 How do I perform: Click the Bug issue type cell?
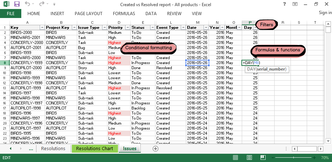[92, 48]
